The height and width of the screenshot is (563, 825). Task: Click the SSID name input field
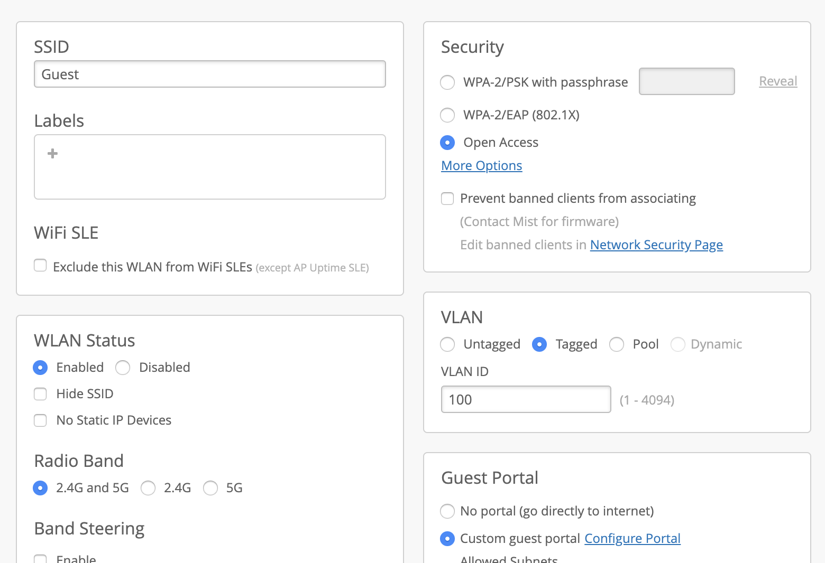pos(209,74)
